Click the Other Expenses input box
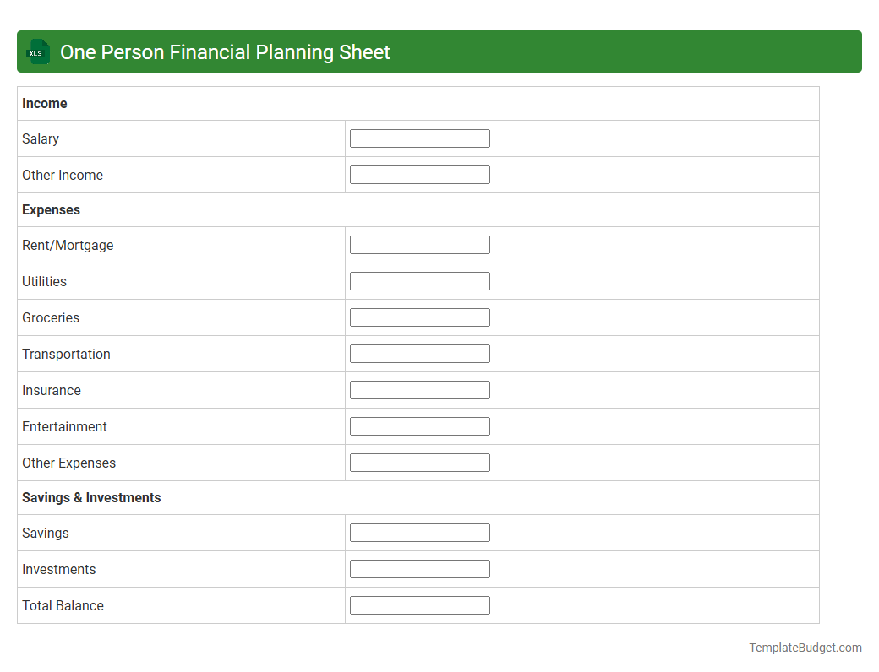This screenshot has width=879, height=672. (419, 462)
